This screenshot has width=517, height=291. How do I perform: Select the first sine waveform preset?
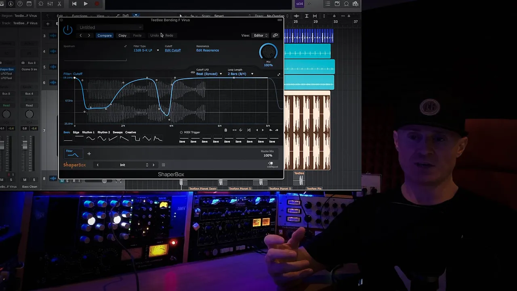[90, 139]
